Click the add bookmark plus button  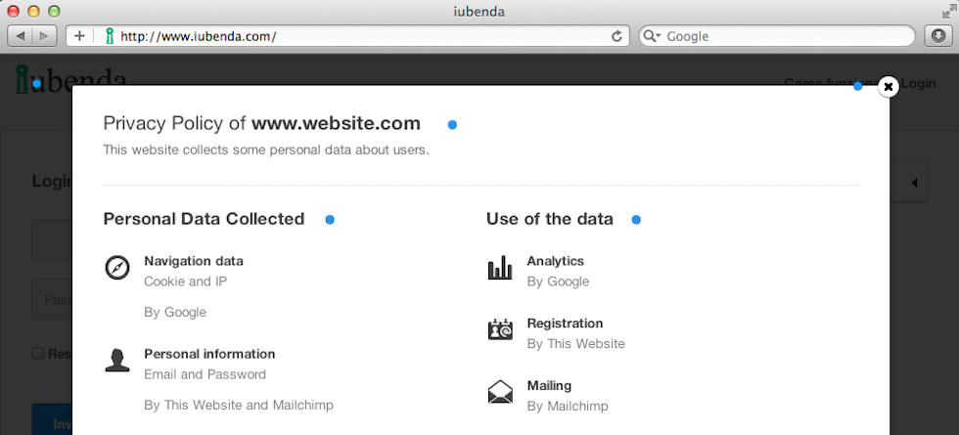[79, 36]
